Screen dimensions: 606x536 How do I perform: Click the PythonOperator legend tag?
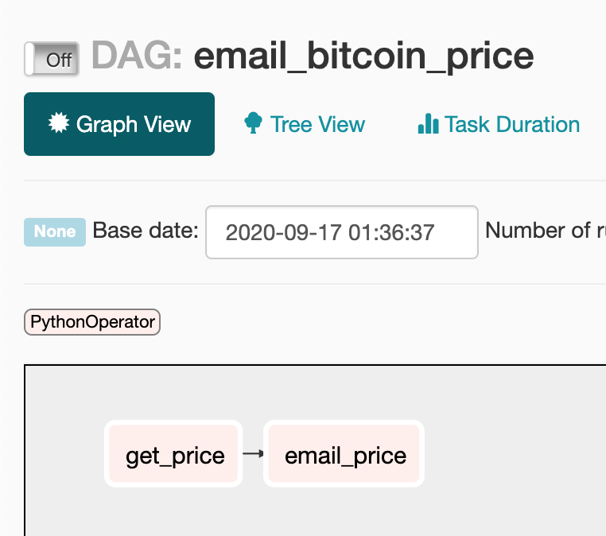[92, 322]
